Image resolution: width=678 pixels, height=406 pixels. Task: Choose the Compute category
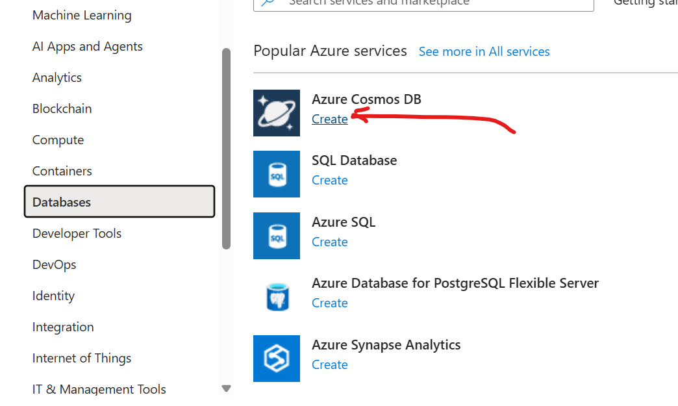[x=58, y=140]
